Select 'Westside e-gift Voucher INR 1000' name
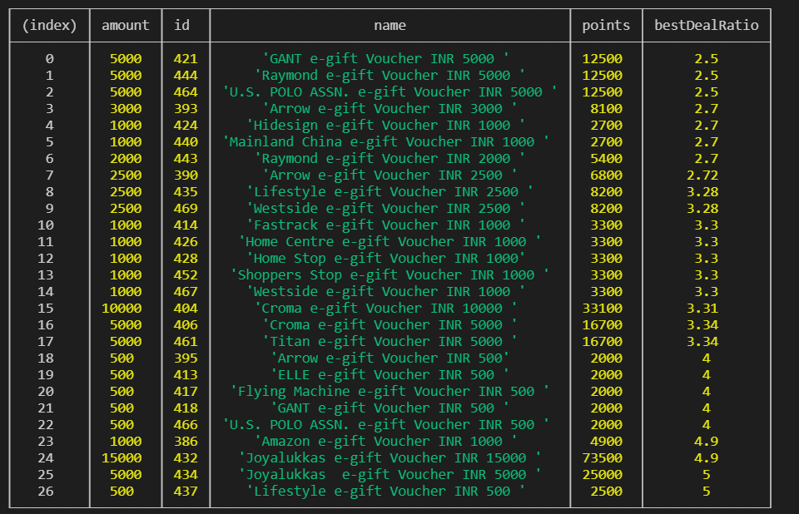The height and width of the screenshot is (514, 799). pyautogui.click(x=385, y=292)
